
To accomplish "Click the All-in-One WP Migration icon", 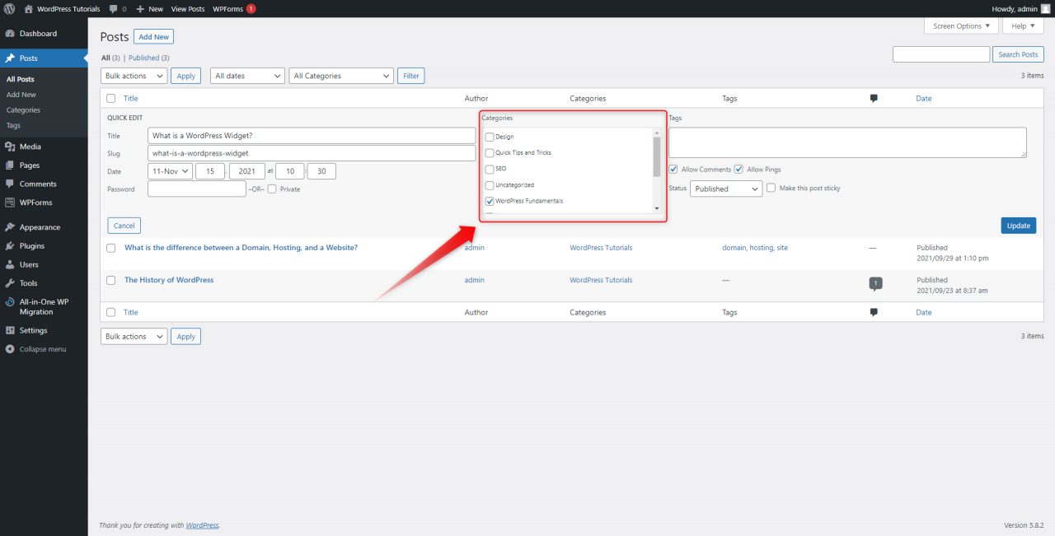I will 10,302.
